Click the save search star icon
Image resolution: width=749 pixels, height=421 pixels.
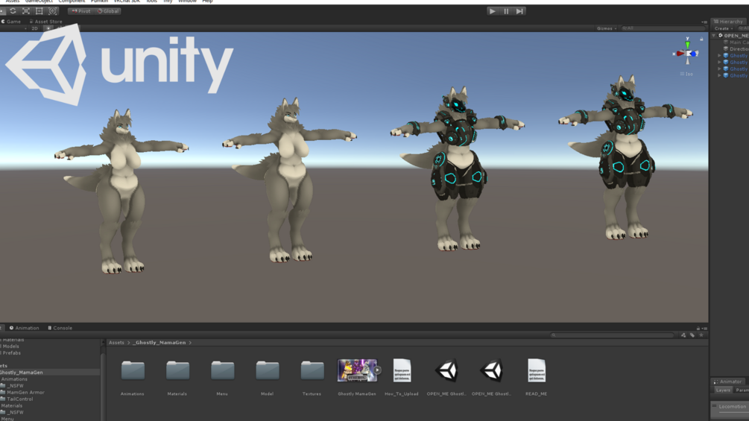(x=701, y=335)
